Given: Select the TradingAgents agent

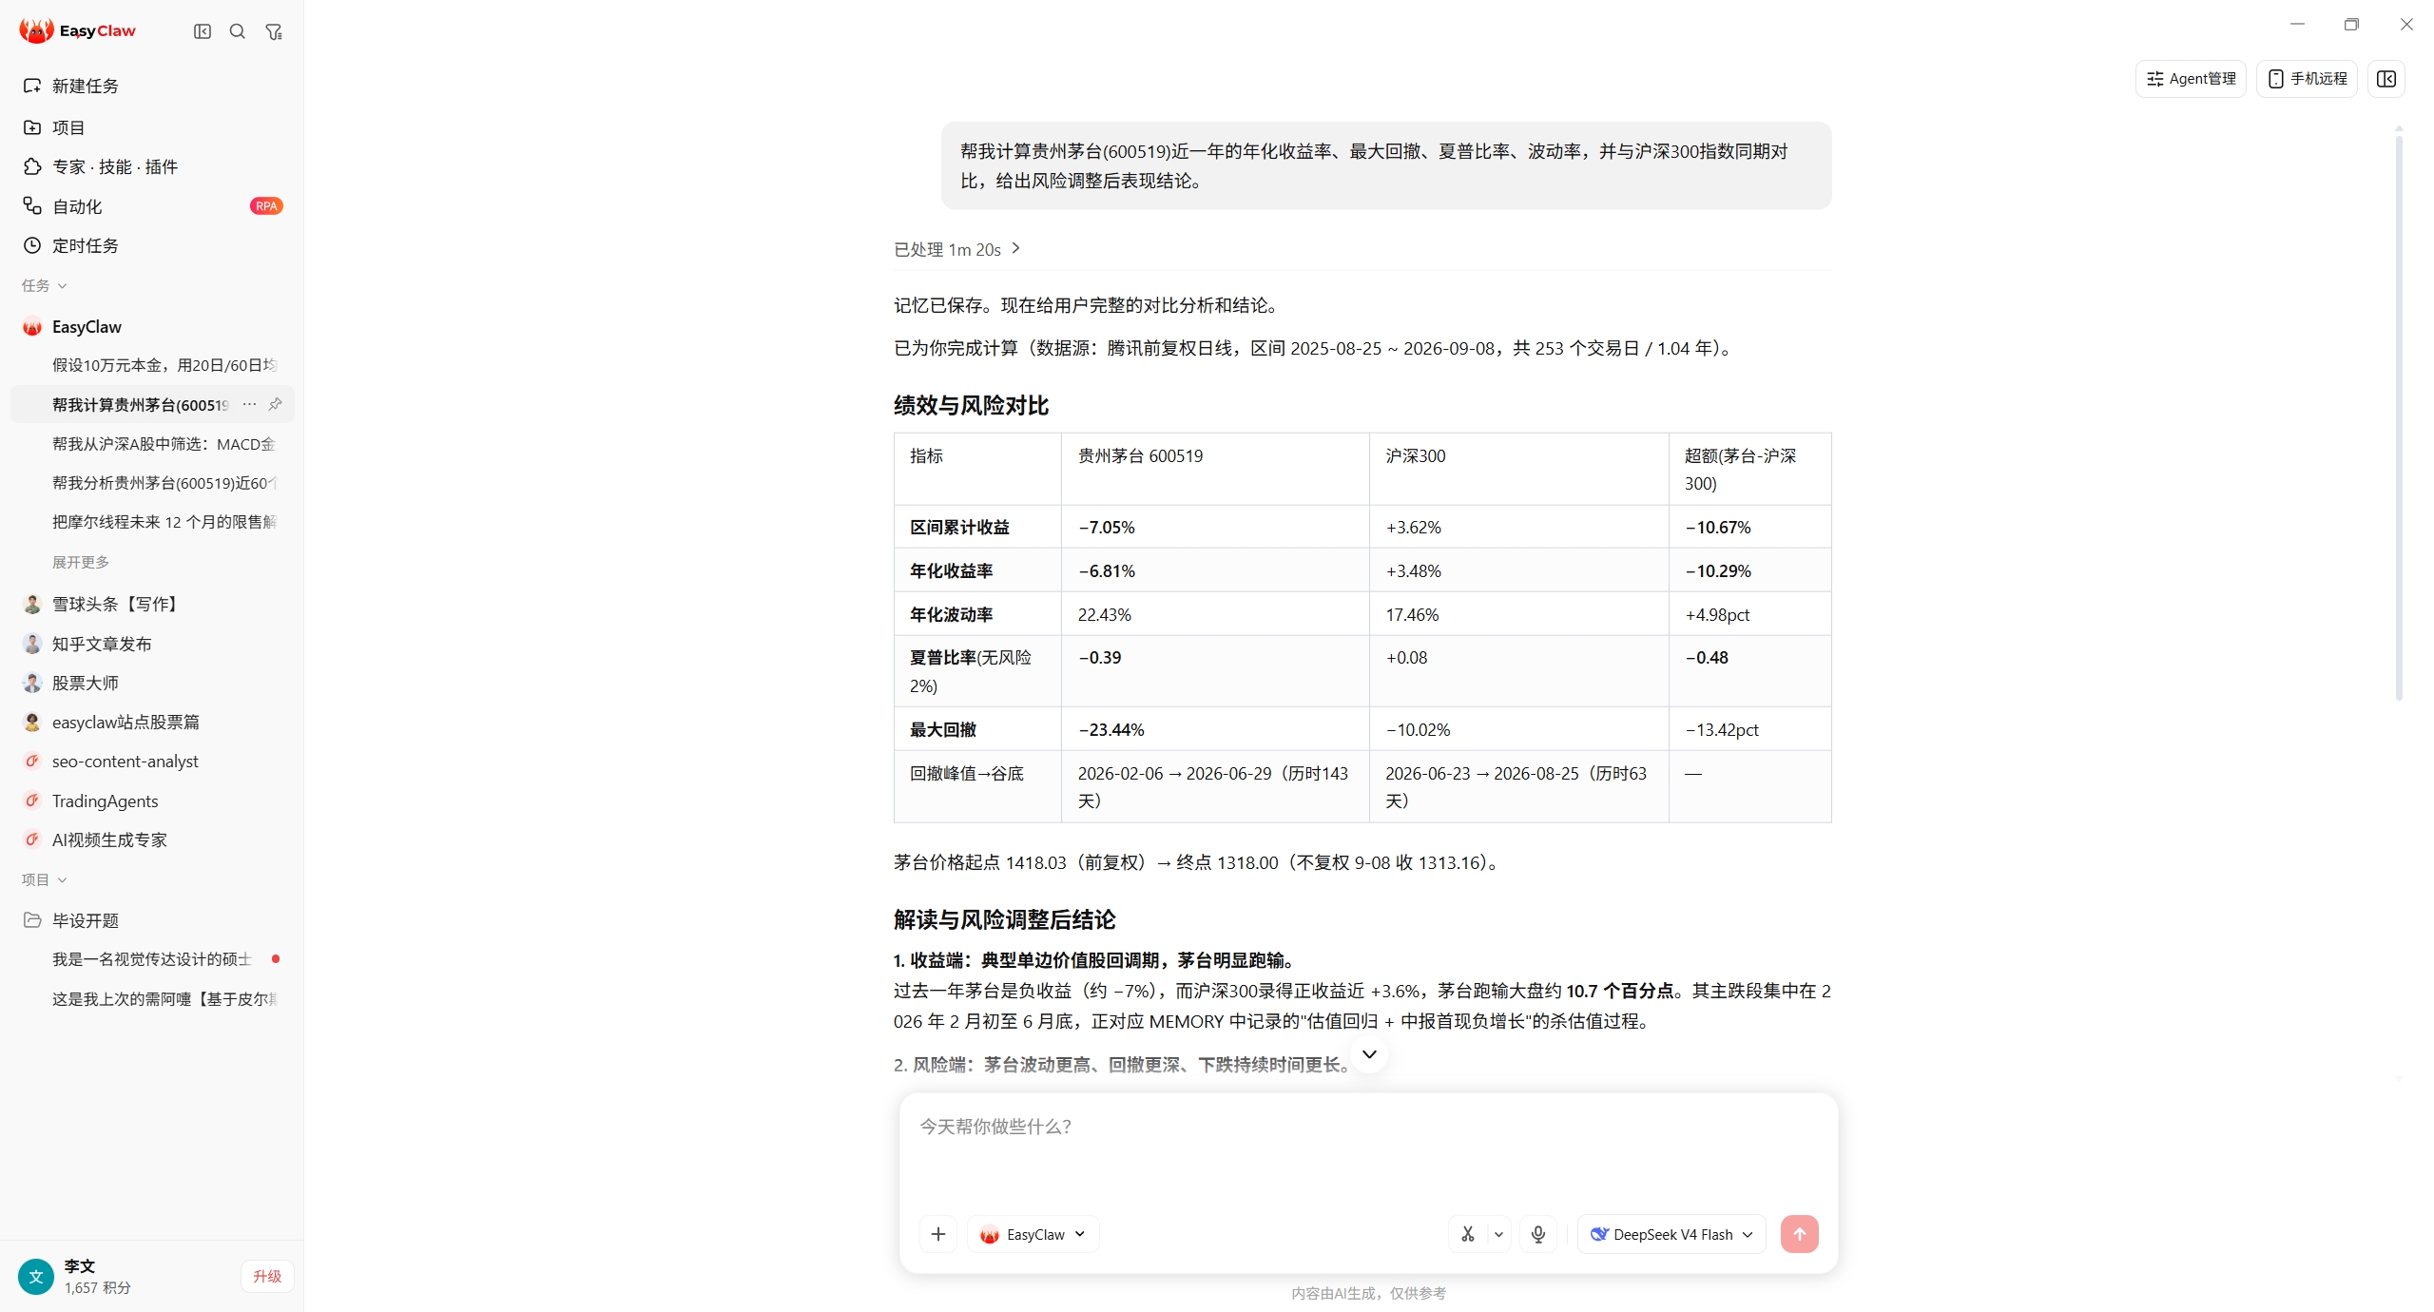Looking at the screenshot, I should (152, 801).
